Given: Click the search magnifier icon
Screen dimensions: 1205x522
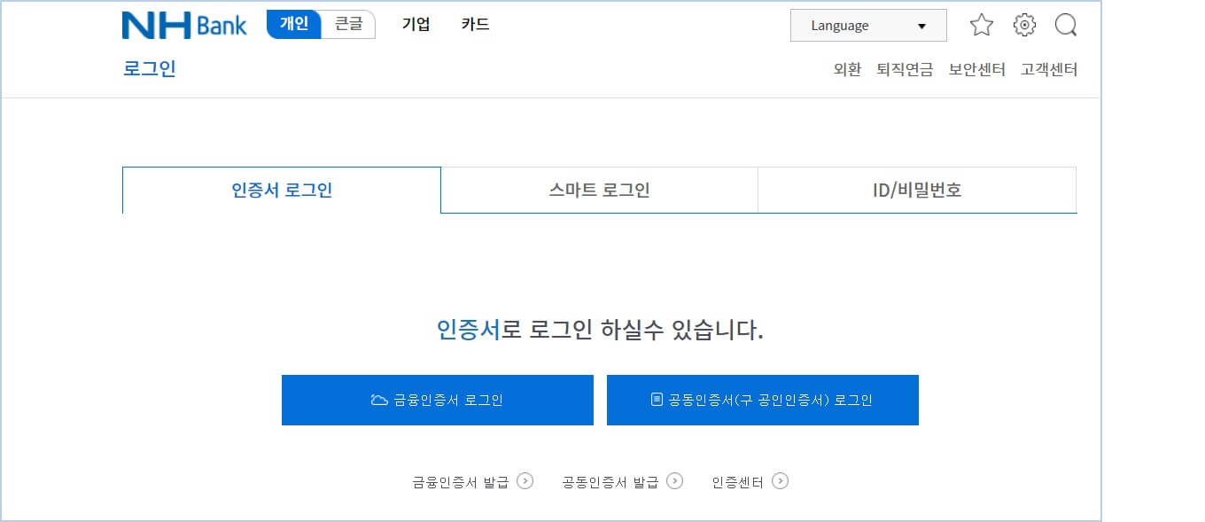Looking at the screenshot, I should pos(1067,25).
